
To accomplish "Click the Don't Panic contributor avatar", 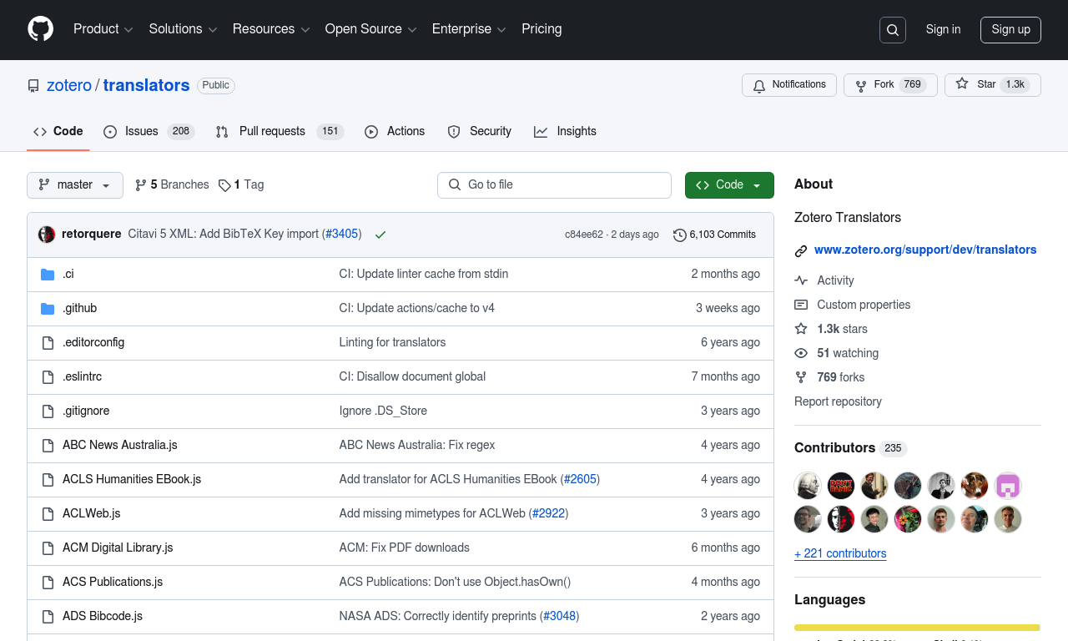I will 841,486.
